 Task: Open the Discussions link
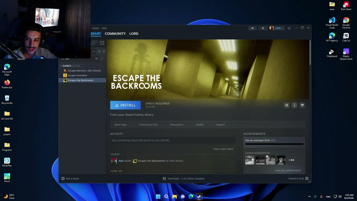tap(177, 125)
